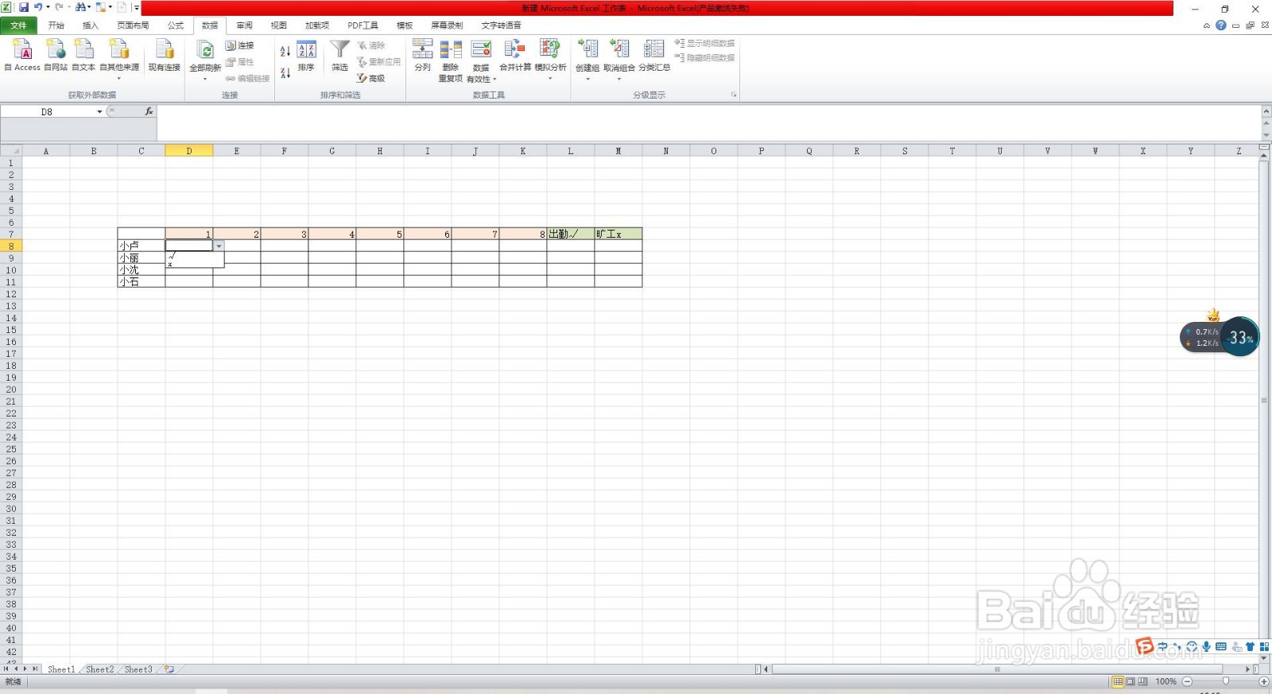Open the Name Box dropdown arrow
The height and width of the screenshot is (694, 1272).
click(x=99, y=112)
